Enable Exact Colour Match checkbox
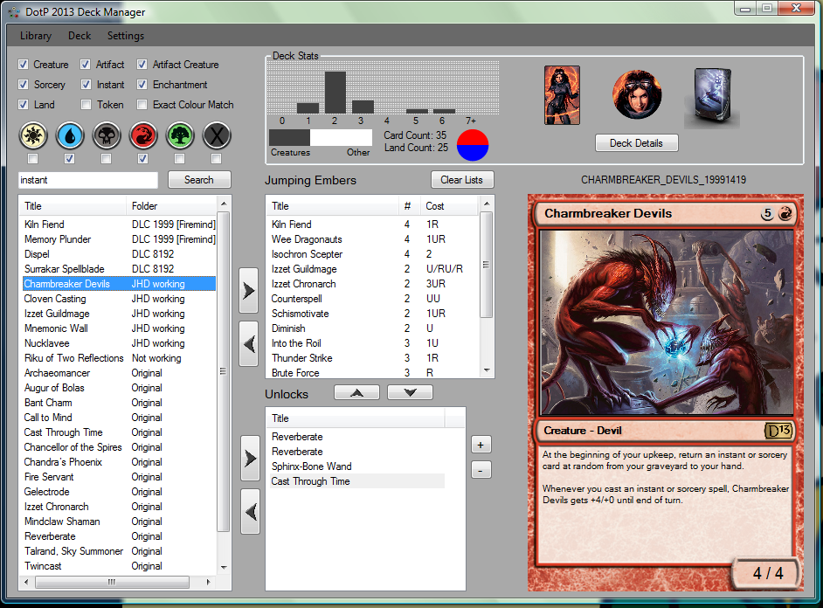 142,105
